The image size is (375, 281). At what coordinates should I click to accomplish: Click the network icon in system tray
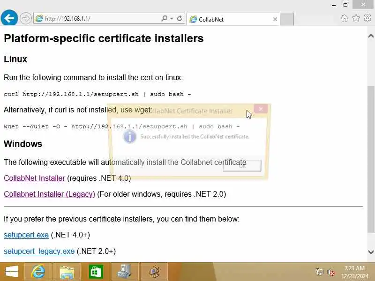click(319, 272)
